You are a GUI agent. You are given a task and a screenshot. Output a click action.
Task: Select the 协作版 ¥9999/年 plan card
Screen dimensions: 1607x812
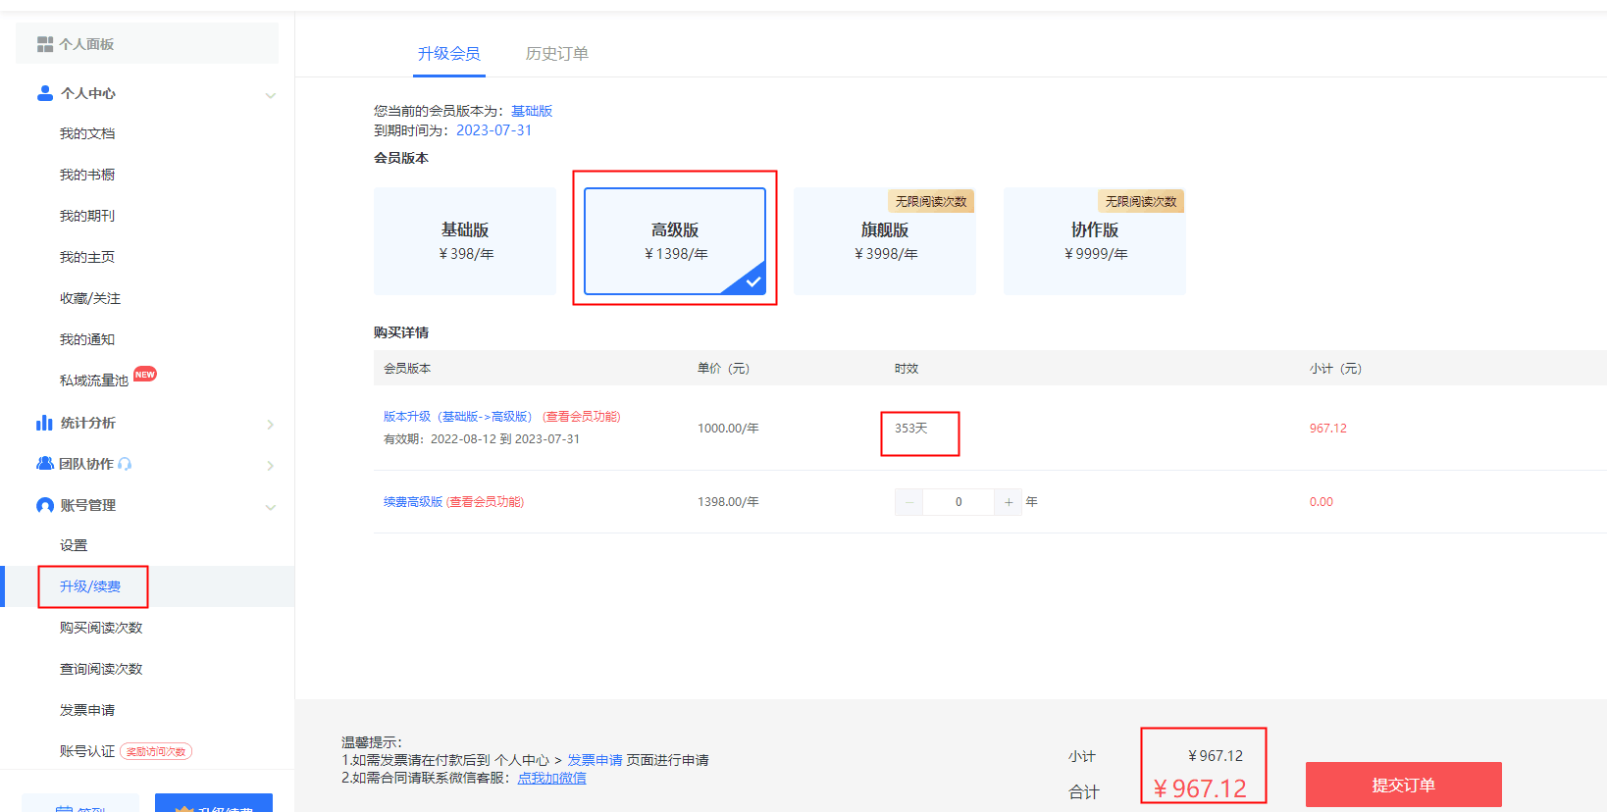(1095, 241)
